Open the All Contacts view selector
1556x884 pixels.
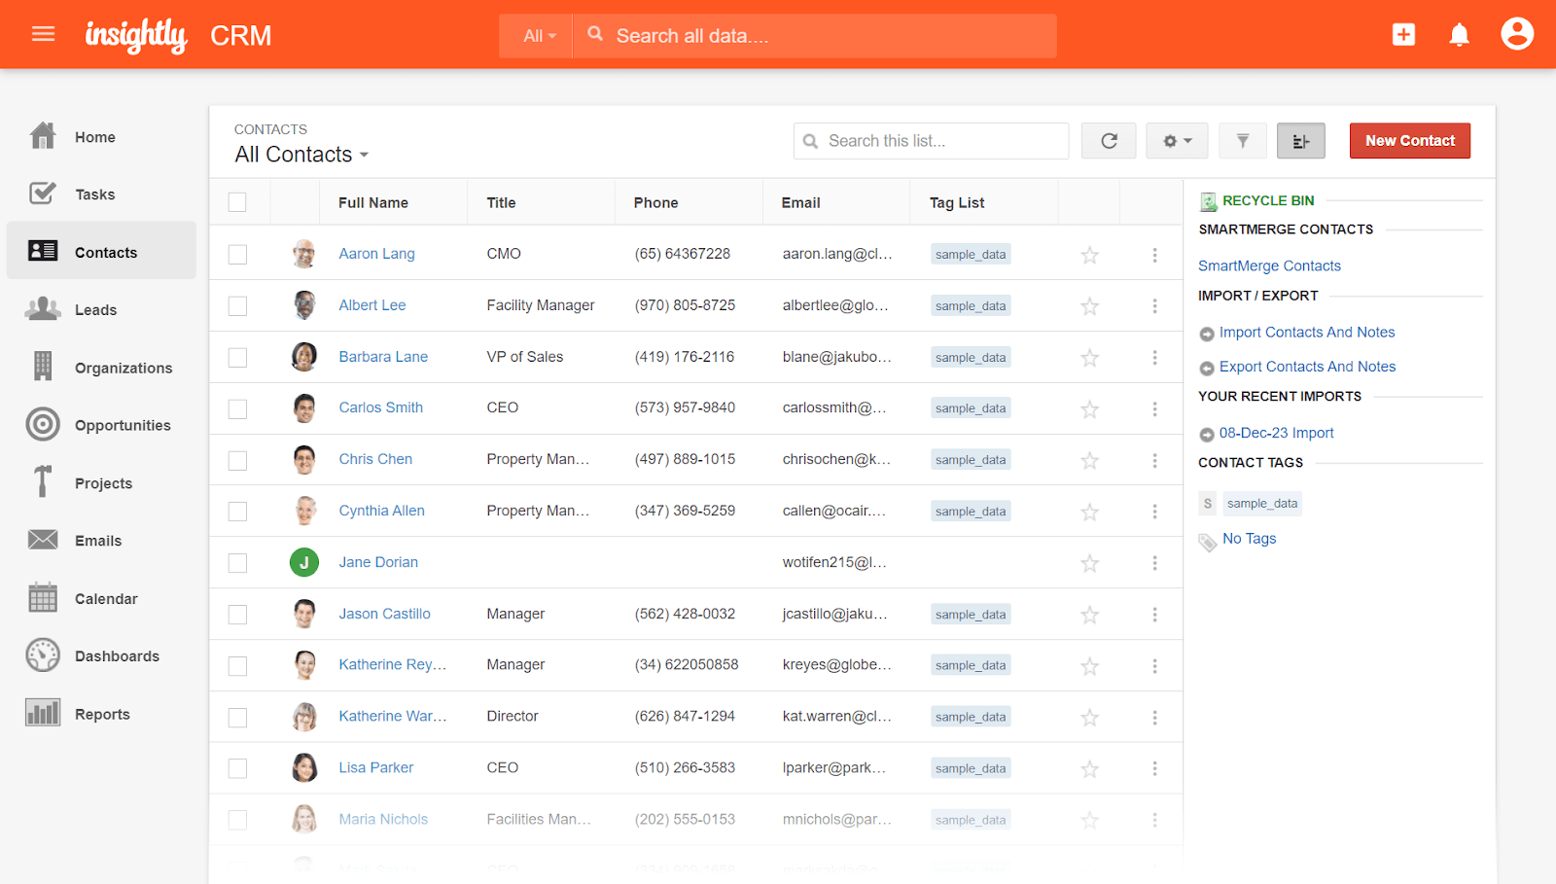click(301, 154)
